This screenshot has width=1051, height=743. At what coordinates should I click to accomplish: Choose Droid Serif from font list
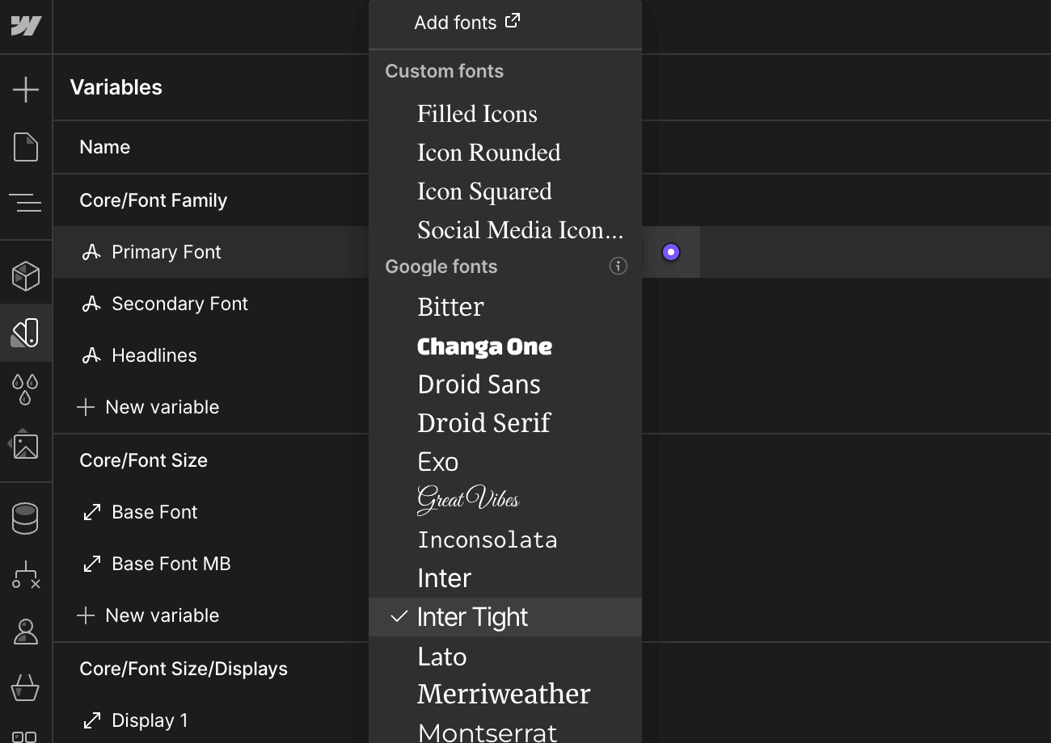click(x=483, y=422)
